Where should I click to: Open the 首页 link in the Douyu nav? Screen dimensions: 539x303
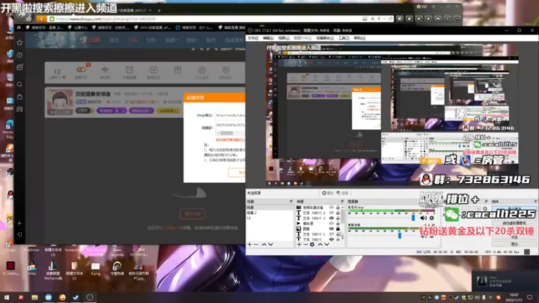pos(114,40)
